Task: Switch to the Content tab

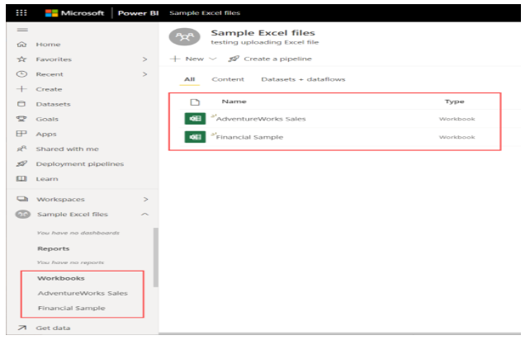Action: point(228,79)
